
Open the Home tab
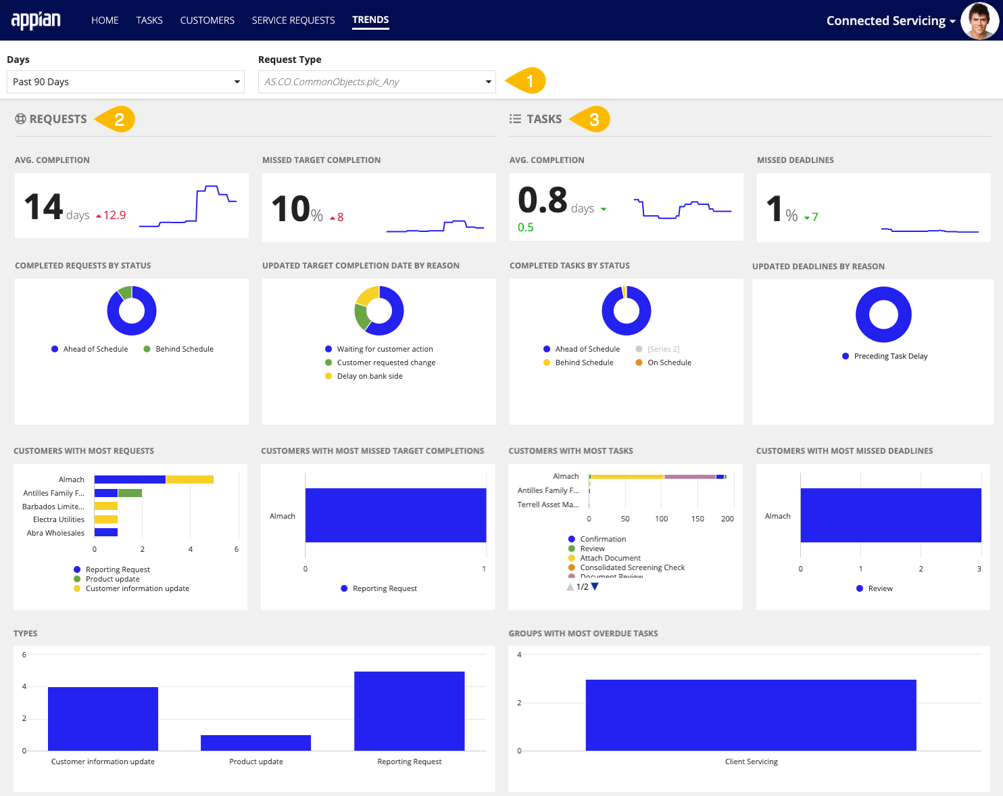click(x=105, y=20)
